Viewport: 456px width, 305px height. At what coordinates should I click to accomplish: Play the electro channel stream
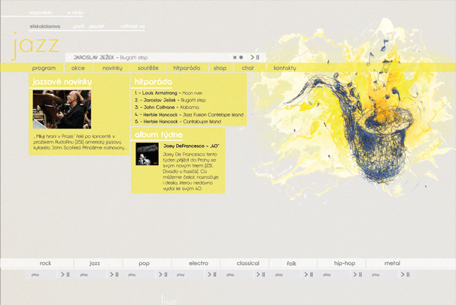(211, 275)
